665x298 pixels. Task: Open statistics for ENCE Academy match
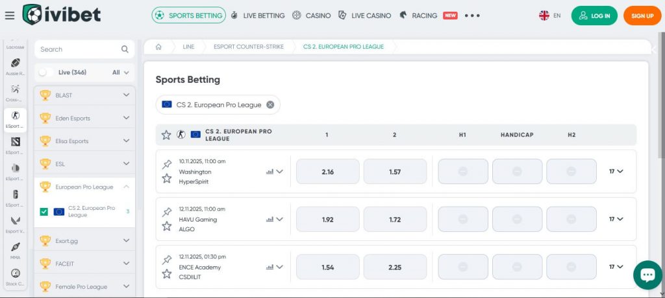[x=270, y=267]
